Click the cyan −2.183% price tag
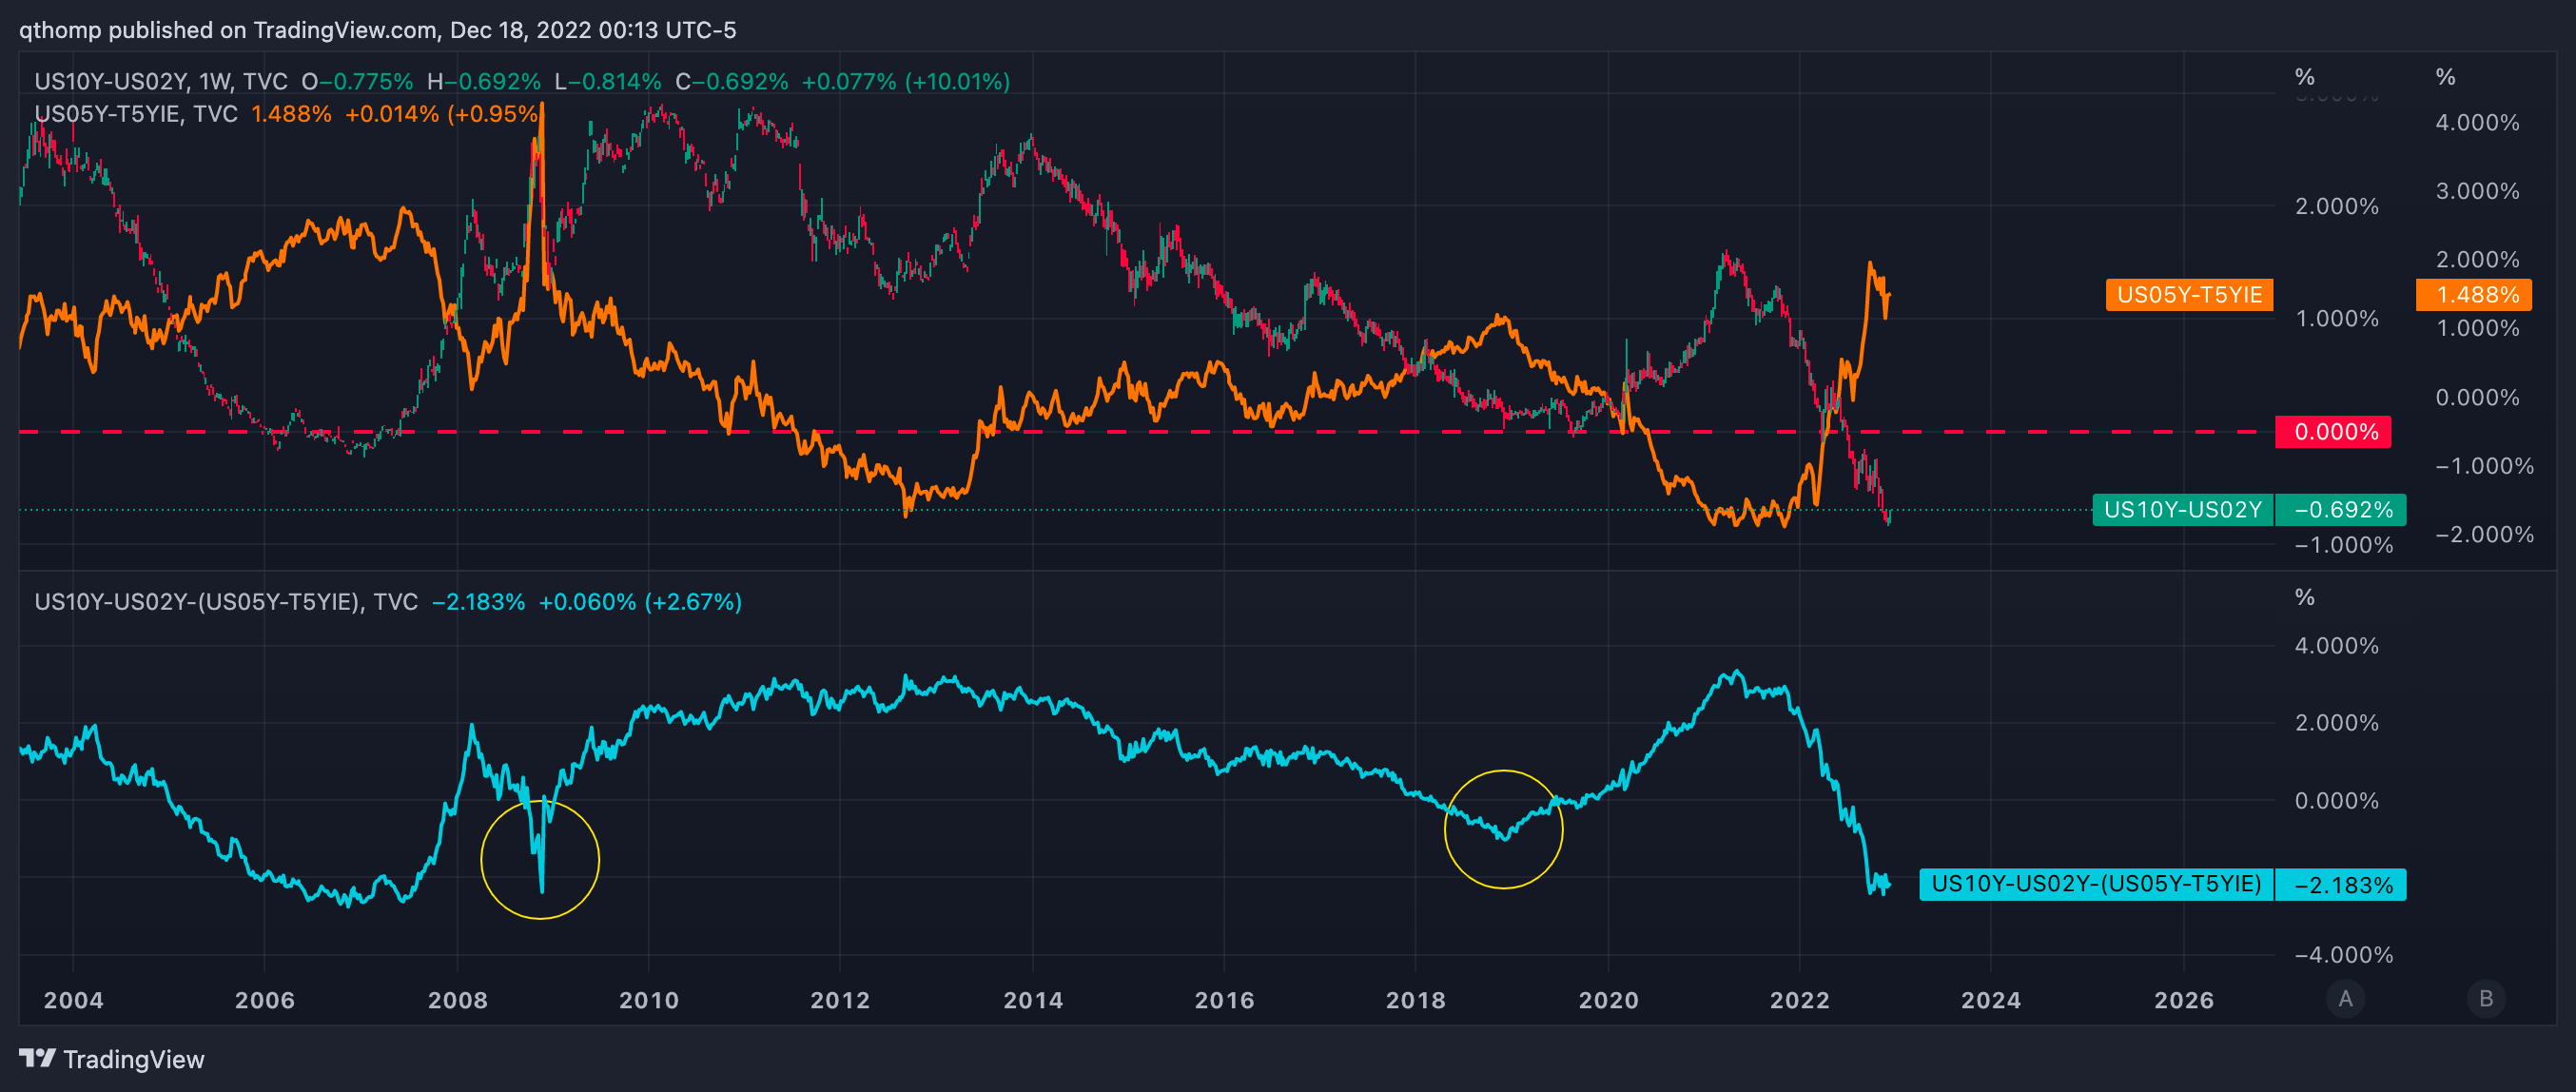2576x1092 pixels. pos(2340,885)
